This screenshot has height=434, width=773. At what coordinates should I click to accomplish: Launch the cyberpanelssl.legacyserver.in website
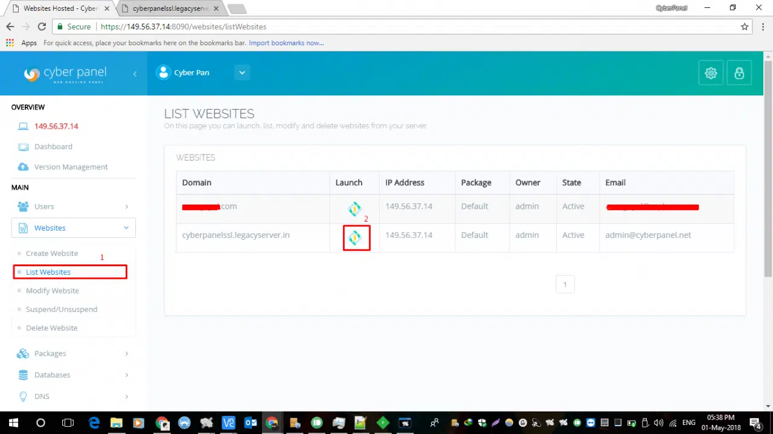tap(355, 237)
